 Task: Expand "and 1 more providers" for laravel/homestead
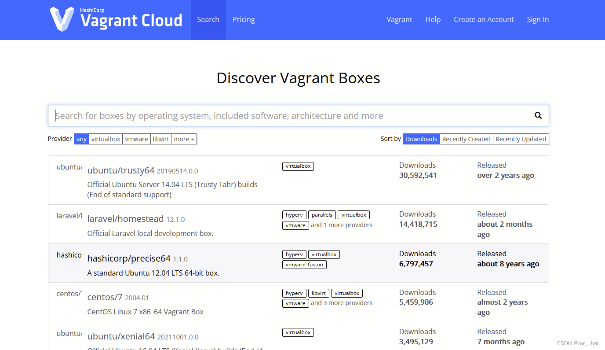pyautogui.click(x=342, y=225)
